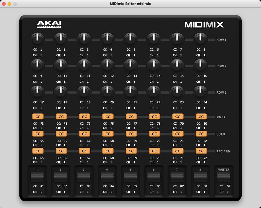This screenshot has height=208, width=261.
Task: Click the MIDImix Editor midimix title bar
Action: tap(130, 4)
